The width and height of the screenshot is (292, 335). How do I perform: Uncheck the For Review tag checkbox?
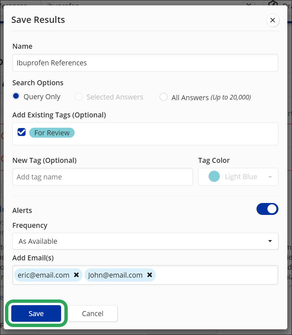pos(22,132)
